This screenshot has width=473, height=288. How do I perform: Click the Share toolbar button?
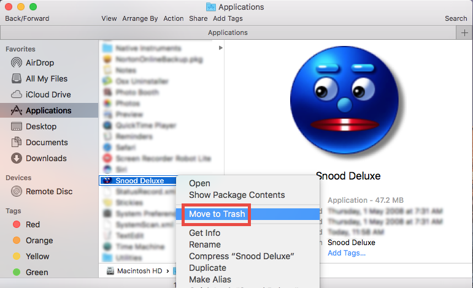pos(198,18)
